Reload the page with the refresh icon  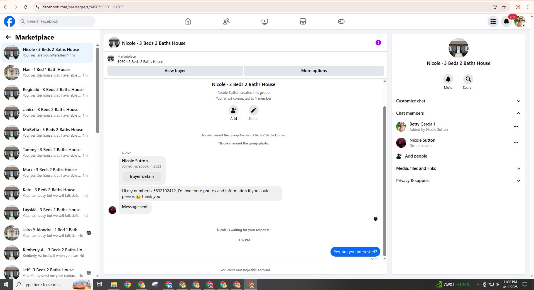26,7
